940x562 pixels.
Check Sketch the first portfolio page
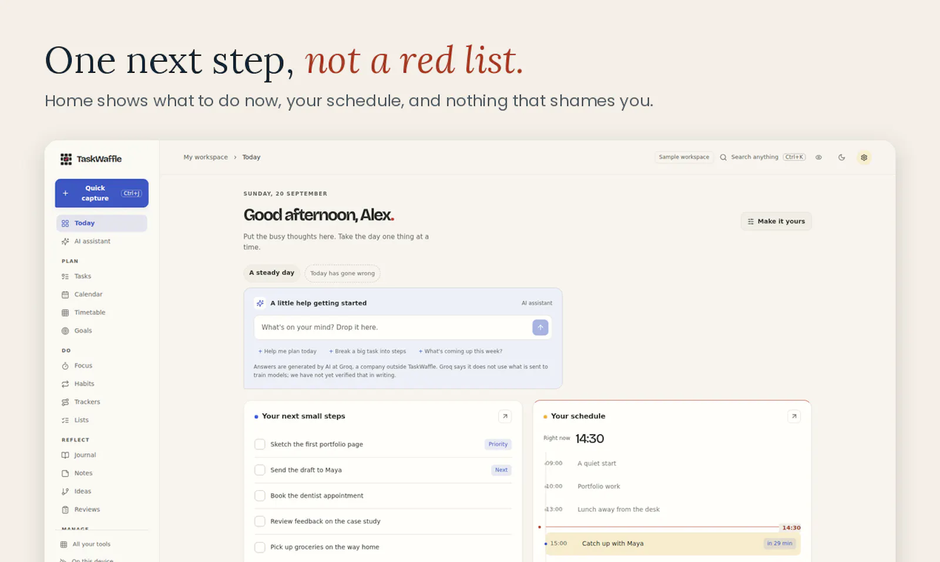[x=260, y=445]
